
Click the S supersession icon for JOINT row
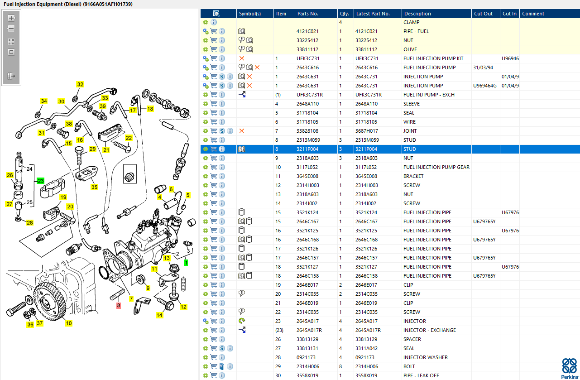click(222, 131)
